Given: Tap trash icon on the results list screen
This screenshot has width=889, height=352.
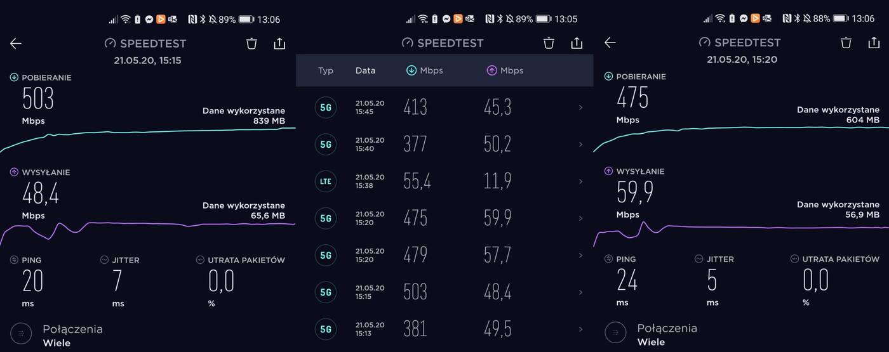Looking at the screenshot, I should click(x=549, y=42).
